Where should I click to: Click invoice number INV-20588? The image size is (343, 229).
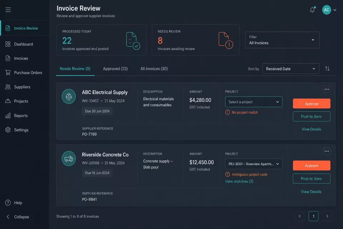point(90,163)
